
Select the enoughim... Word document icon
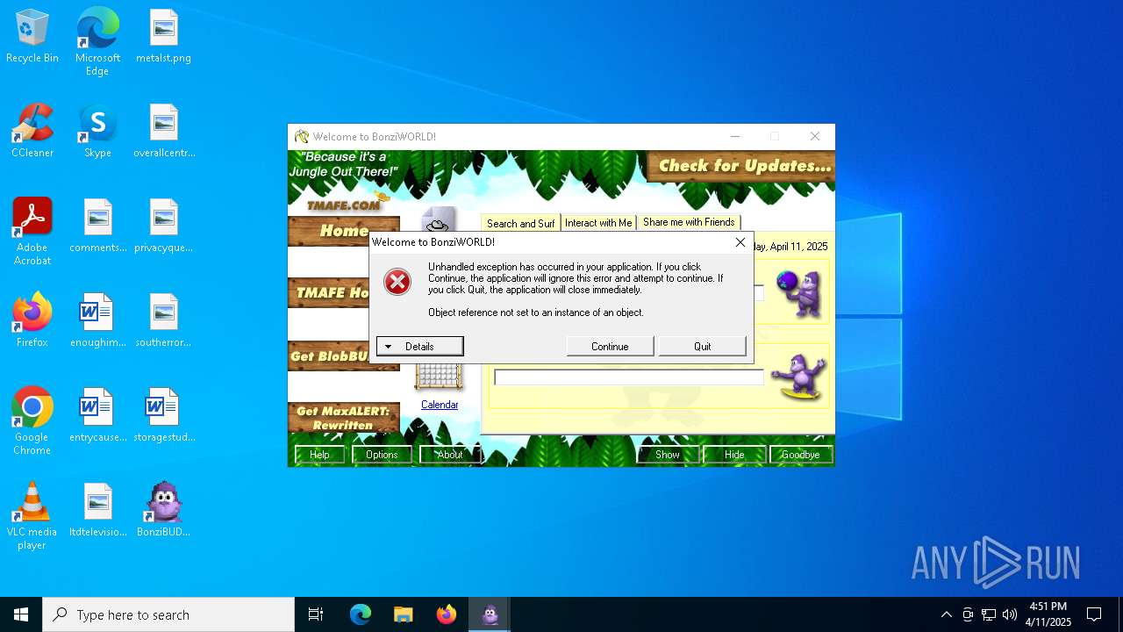point(98,321)
